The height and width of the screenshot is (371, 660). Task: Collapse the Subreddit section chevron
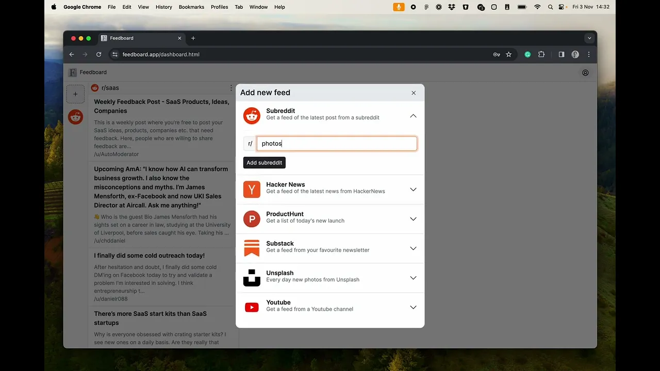[x=413, y=116]
